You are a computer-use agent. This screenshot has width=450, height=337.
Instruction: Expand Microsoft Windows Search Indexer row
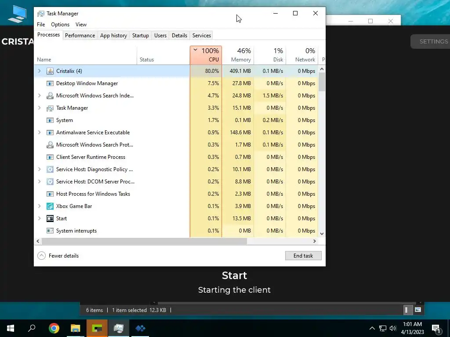[x=40, y=96]
